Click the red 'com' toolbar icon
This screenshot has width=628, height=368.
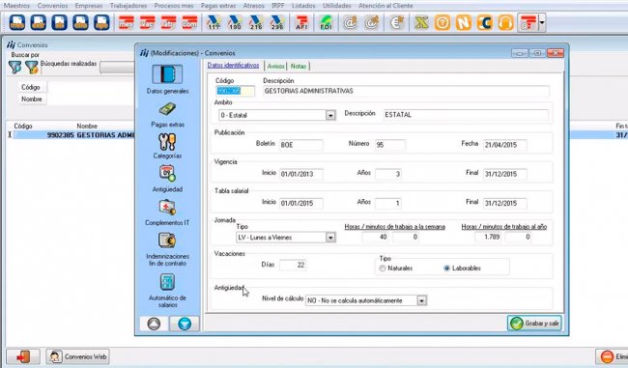[189, 23]
